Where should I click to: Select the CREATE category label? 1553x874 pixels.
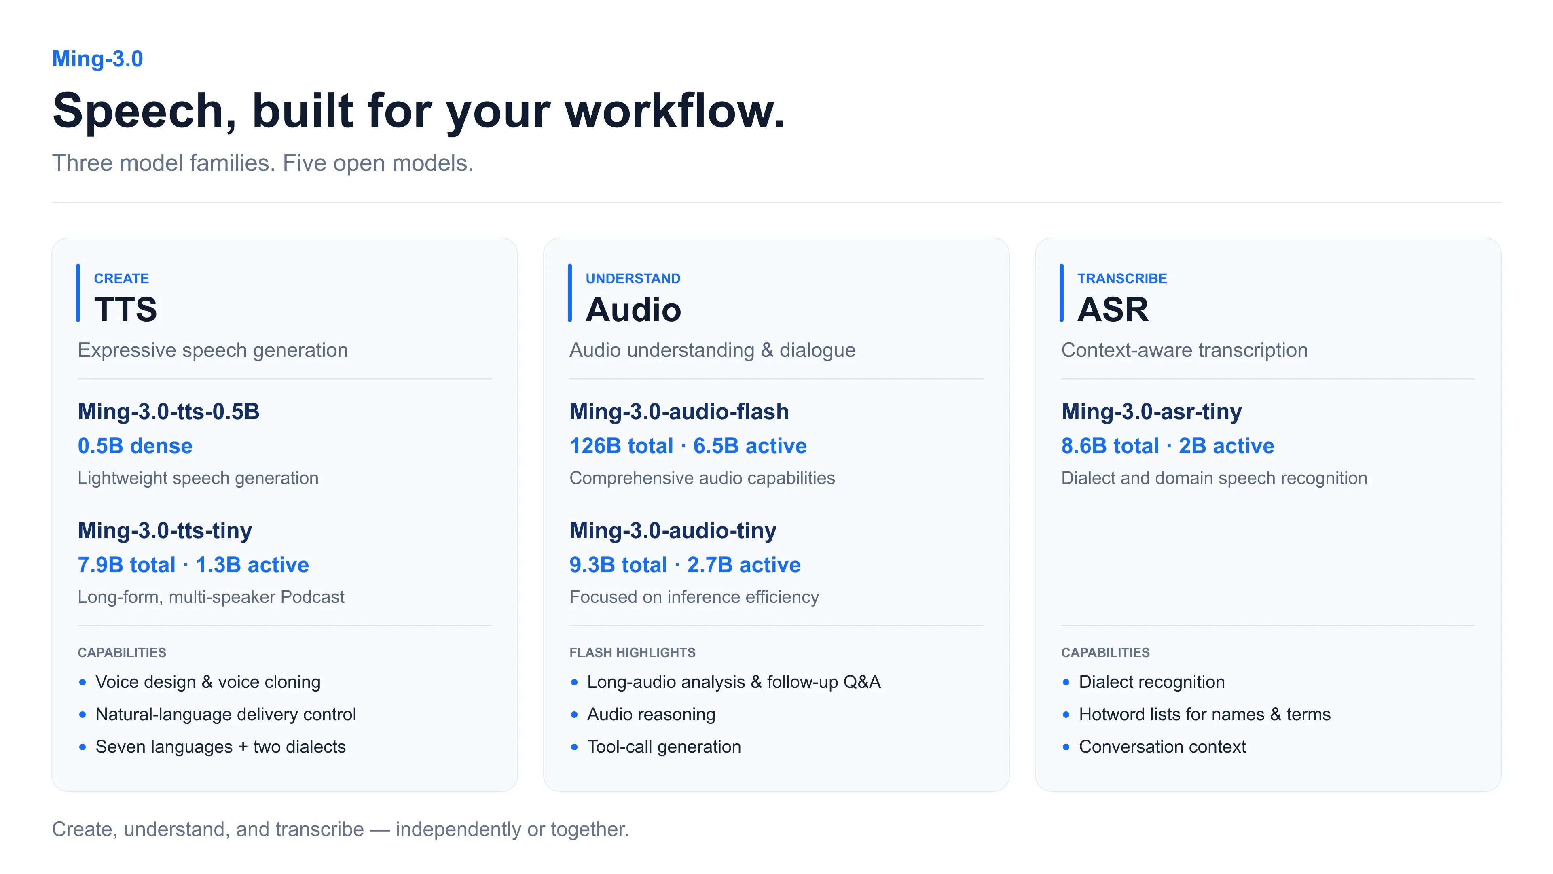point(121,278)
